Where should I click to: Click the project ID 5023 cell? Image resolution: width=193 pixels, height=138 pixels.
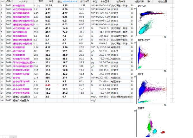point(9,5)
